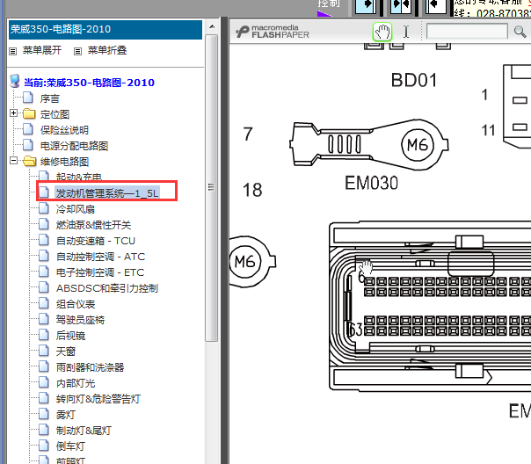This screenshot has height=464, width=531.
Task: Open 雨刮器和洗涤器 page
Action: point(90,367)
